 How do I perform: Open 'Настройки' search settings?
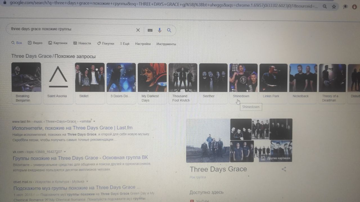coord(143,44)
